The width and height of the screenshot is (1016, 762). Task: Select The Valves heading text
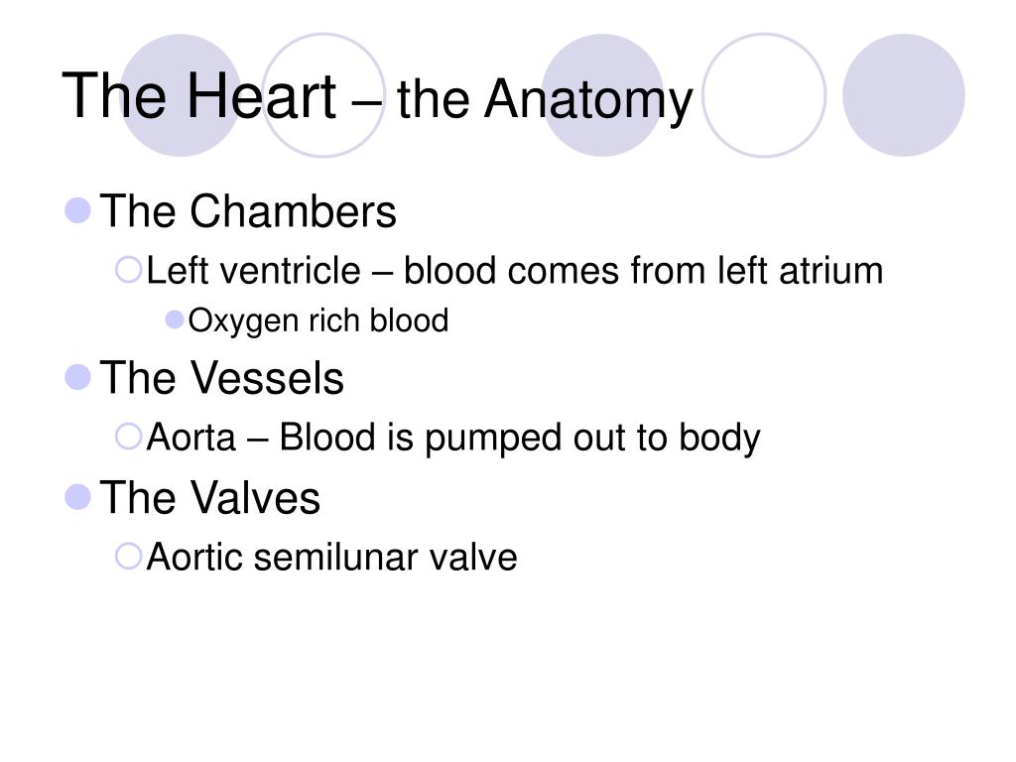pyautogui.click(x=210, y=498)
